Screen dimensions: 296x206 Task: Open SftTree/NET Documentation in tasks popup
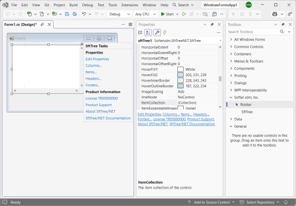click(108, 118)
